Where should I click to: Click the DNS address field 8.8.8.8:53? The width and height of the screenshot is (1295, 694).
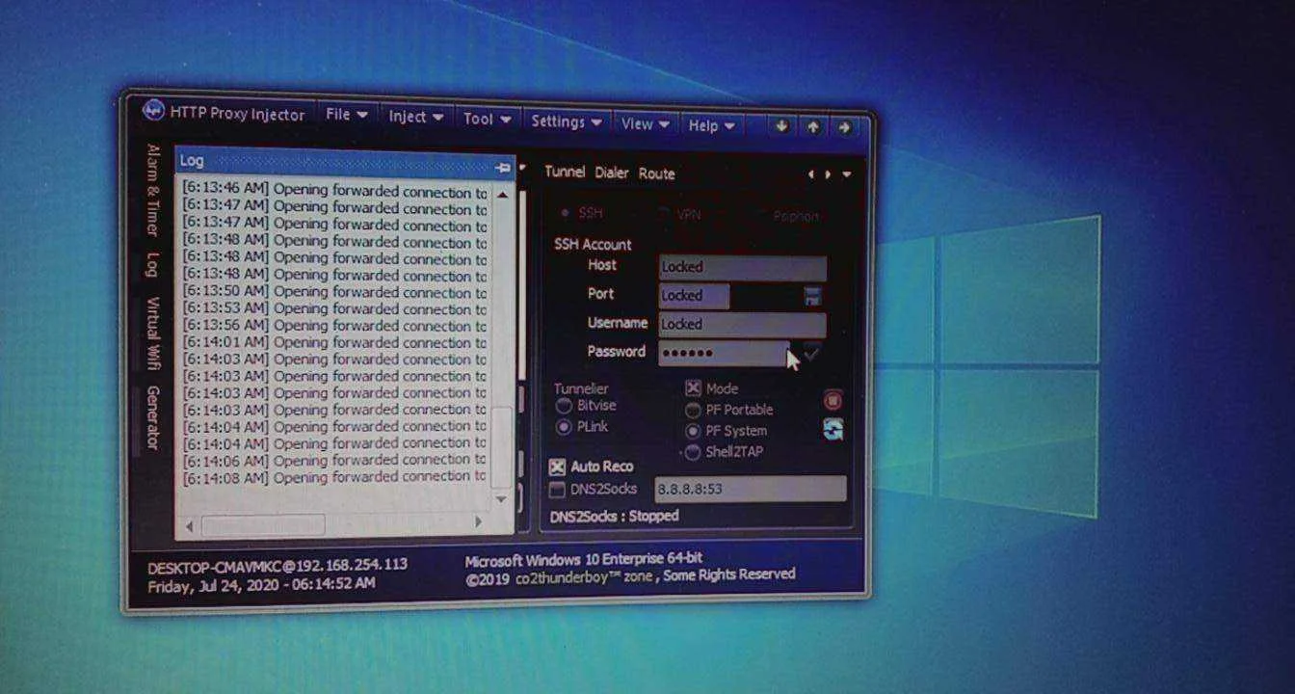coord(751,489)
